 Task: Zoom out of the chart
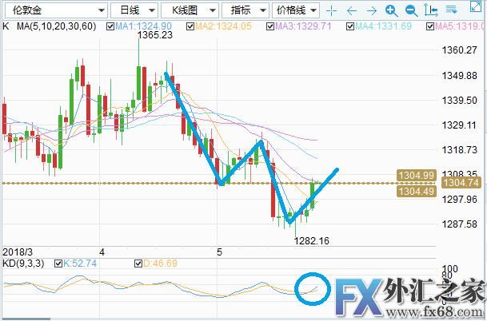point(410,10)
